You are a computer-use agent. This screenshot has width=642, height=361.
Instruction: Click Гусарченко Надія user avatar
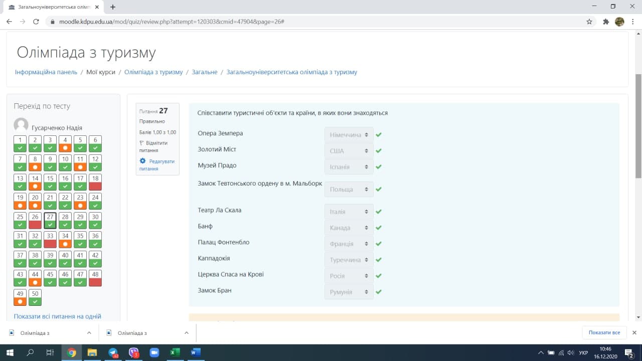point(21,125)
